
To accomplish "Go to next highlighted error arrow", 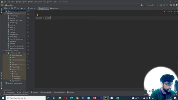I will (177, 11).
